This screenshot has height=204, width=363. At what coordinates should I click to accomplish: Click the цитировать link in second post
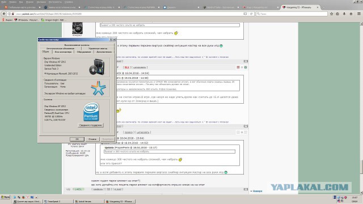click(140, 67)
